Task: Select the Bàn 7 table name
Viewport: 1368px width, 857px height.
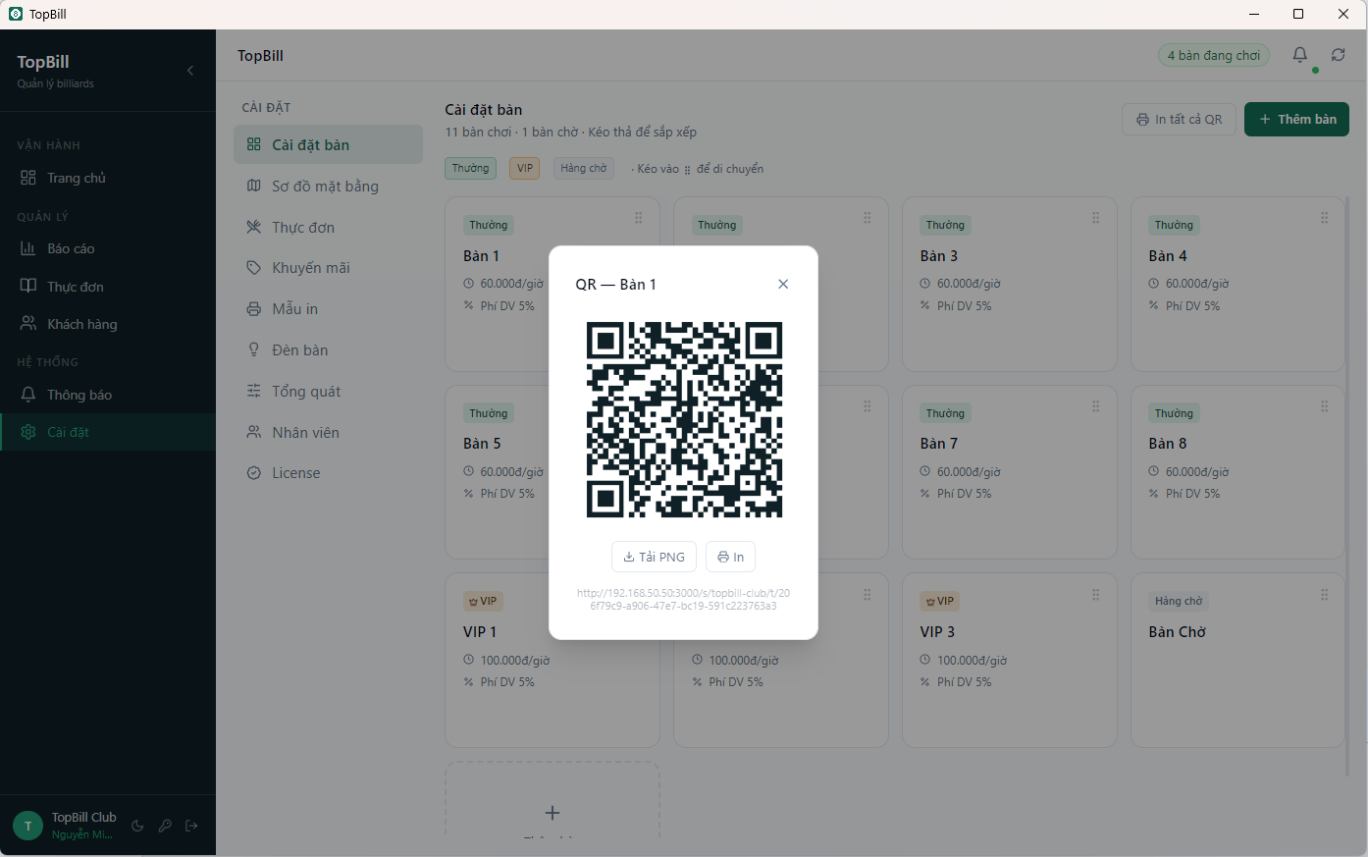Action: (938, 444)
